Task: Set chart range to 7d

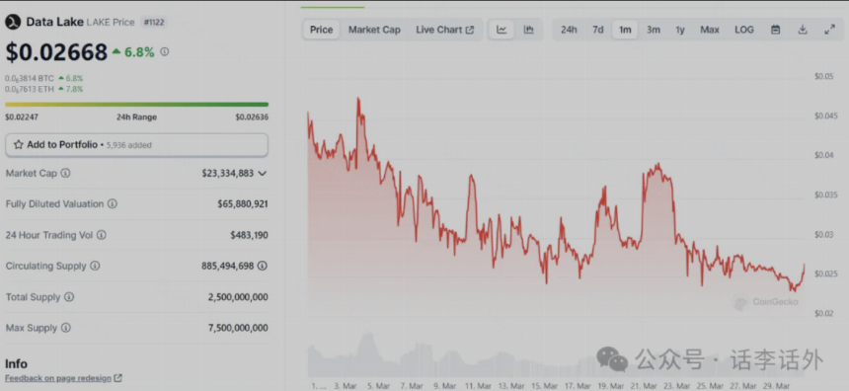Action: [598, 30]
